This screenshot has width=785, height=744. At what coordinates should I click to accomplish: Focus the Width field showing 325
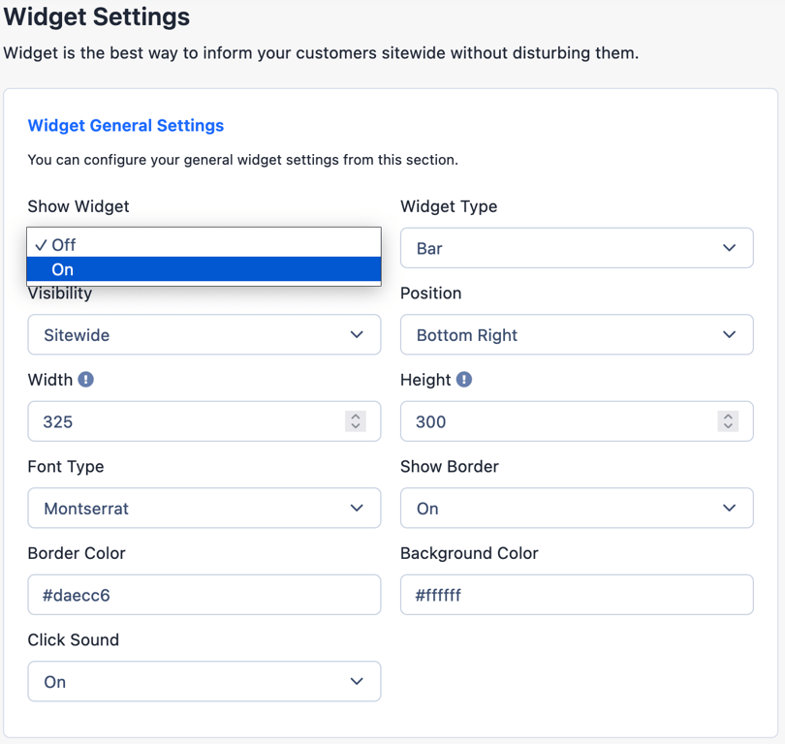(x=204, y=421)
